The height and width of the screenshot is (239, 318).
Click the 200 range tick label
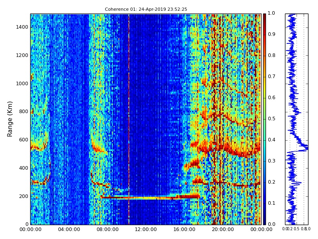point(23,196)
